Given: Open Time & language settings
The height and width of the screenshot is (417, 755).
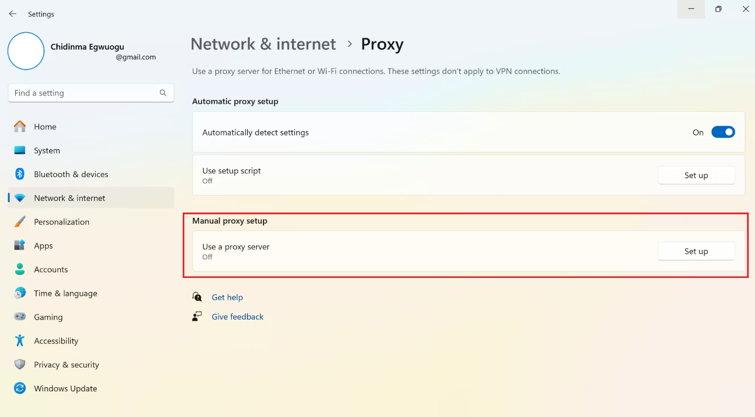Looking at the screenshot, I should tap(65, 293).
